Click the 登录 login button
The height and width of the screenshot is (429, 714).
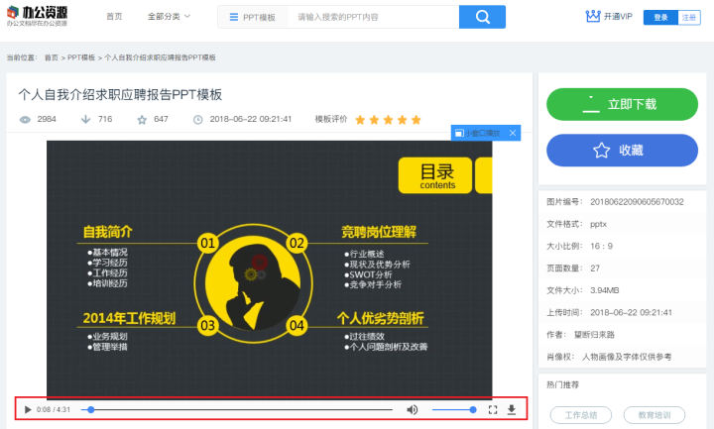[660, 17]
